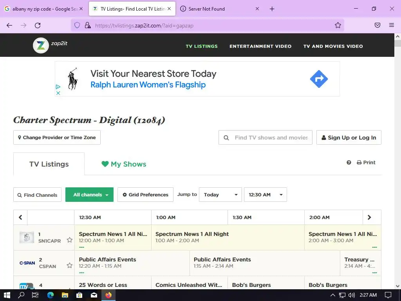
Task: Open Treasury 2:14 AM listing
Action: click(x=361, y=263)
